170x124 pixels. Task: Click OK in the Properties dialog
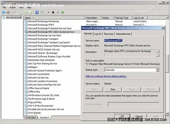pyautogui.click(x=122, y=116)
